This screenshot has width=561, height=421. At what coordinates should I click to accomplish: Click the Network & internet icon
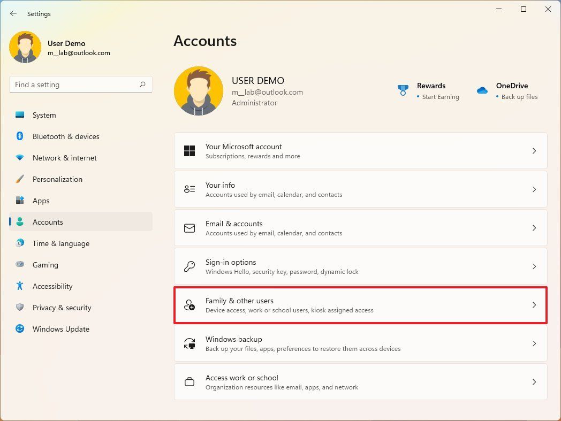click(20, 158)
